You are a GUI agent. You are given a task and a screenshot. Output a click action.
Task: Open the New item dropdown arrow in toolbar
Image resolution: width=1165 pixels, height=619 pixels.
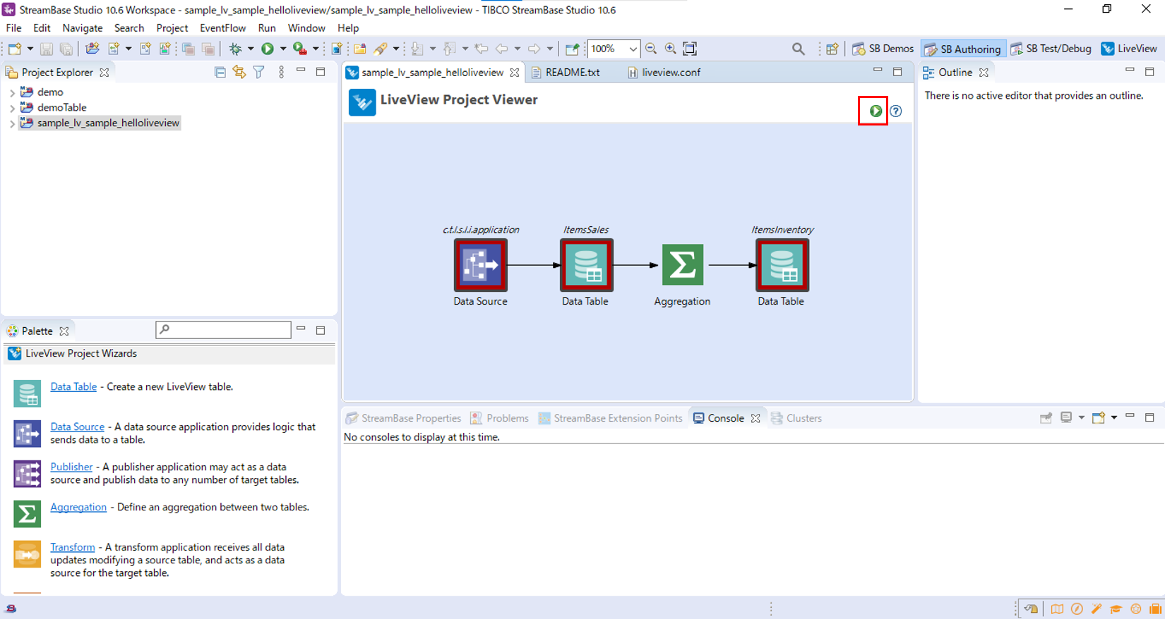click(x=30, y=49)
